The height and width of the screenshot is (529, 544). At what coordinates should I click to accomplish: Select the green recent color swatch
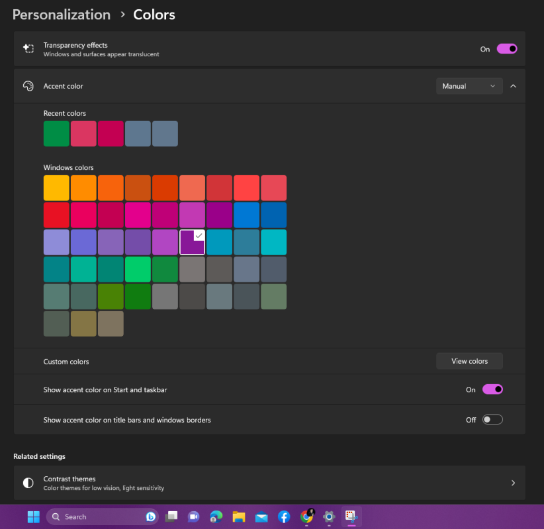[x=56, y=134]
